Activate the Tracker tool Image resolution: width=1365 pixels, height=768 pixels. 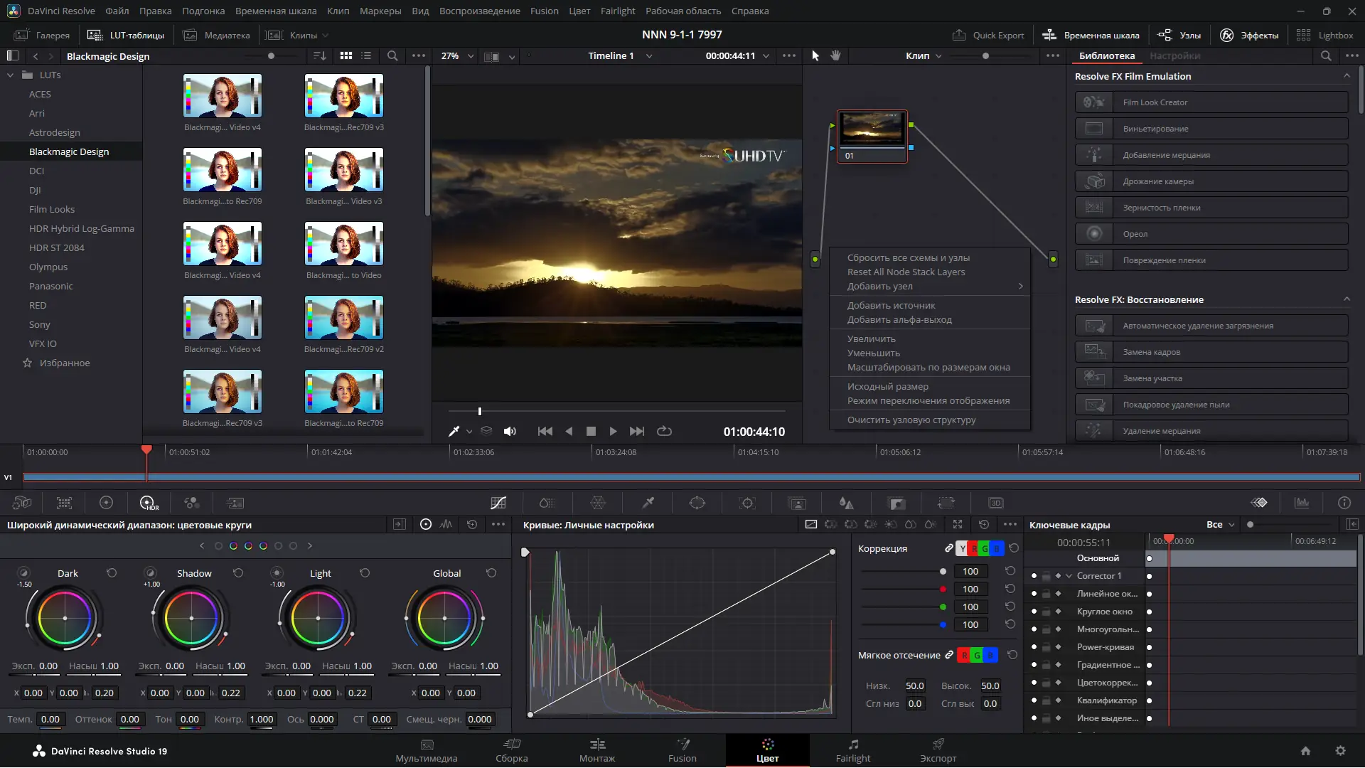tap(747, 503)
